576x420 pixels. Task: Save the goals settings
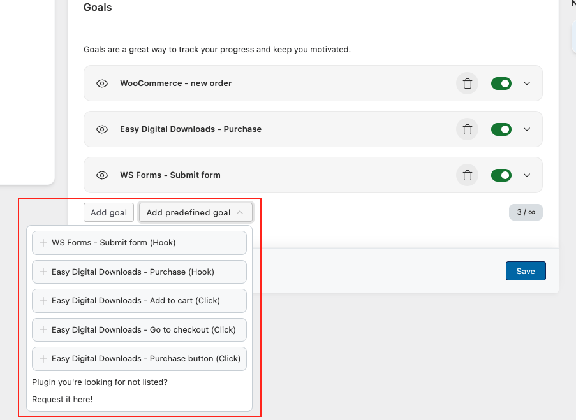tap(526, 271)
